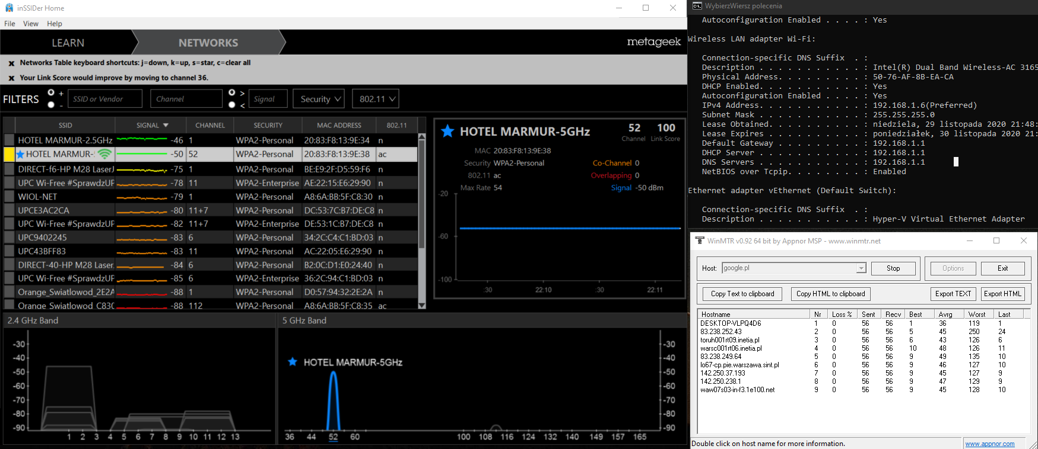
Task: Click the large star beside HOTEL MARMUR-5GHz details
Action: [x=447, y=132]
